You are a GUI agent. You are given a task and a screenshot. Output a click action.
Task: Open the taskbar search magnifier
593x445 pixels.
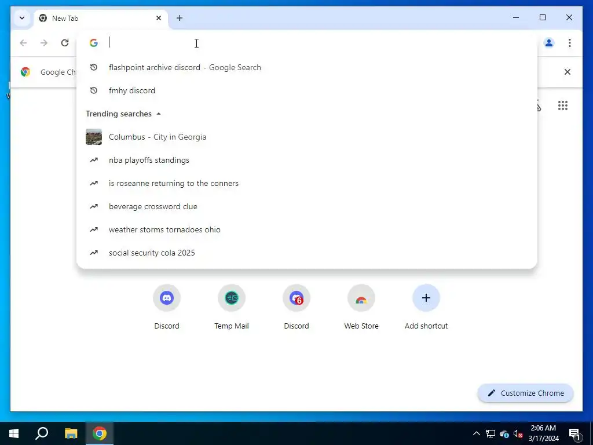pyautogui.click(x=42, y=433)
